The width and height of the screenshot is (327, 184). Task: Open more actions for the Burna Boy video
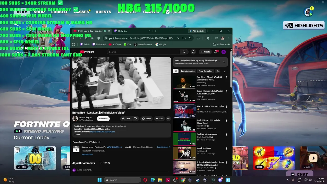point(168,119)
